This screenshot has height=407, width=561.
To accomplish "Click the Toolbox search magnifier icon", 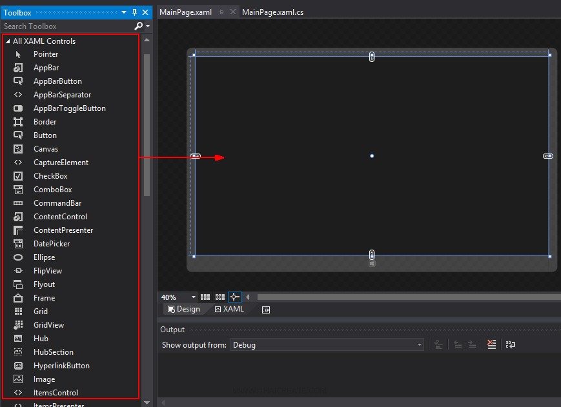I will (138, 26).
